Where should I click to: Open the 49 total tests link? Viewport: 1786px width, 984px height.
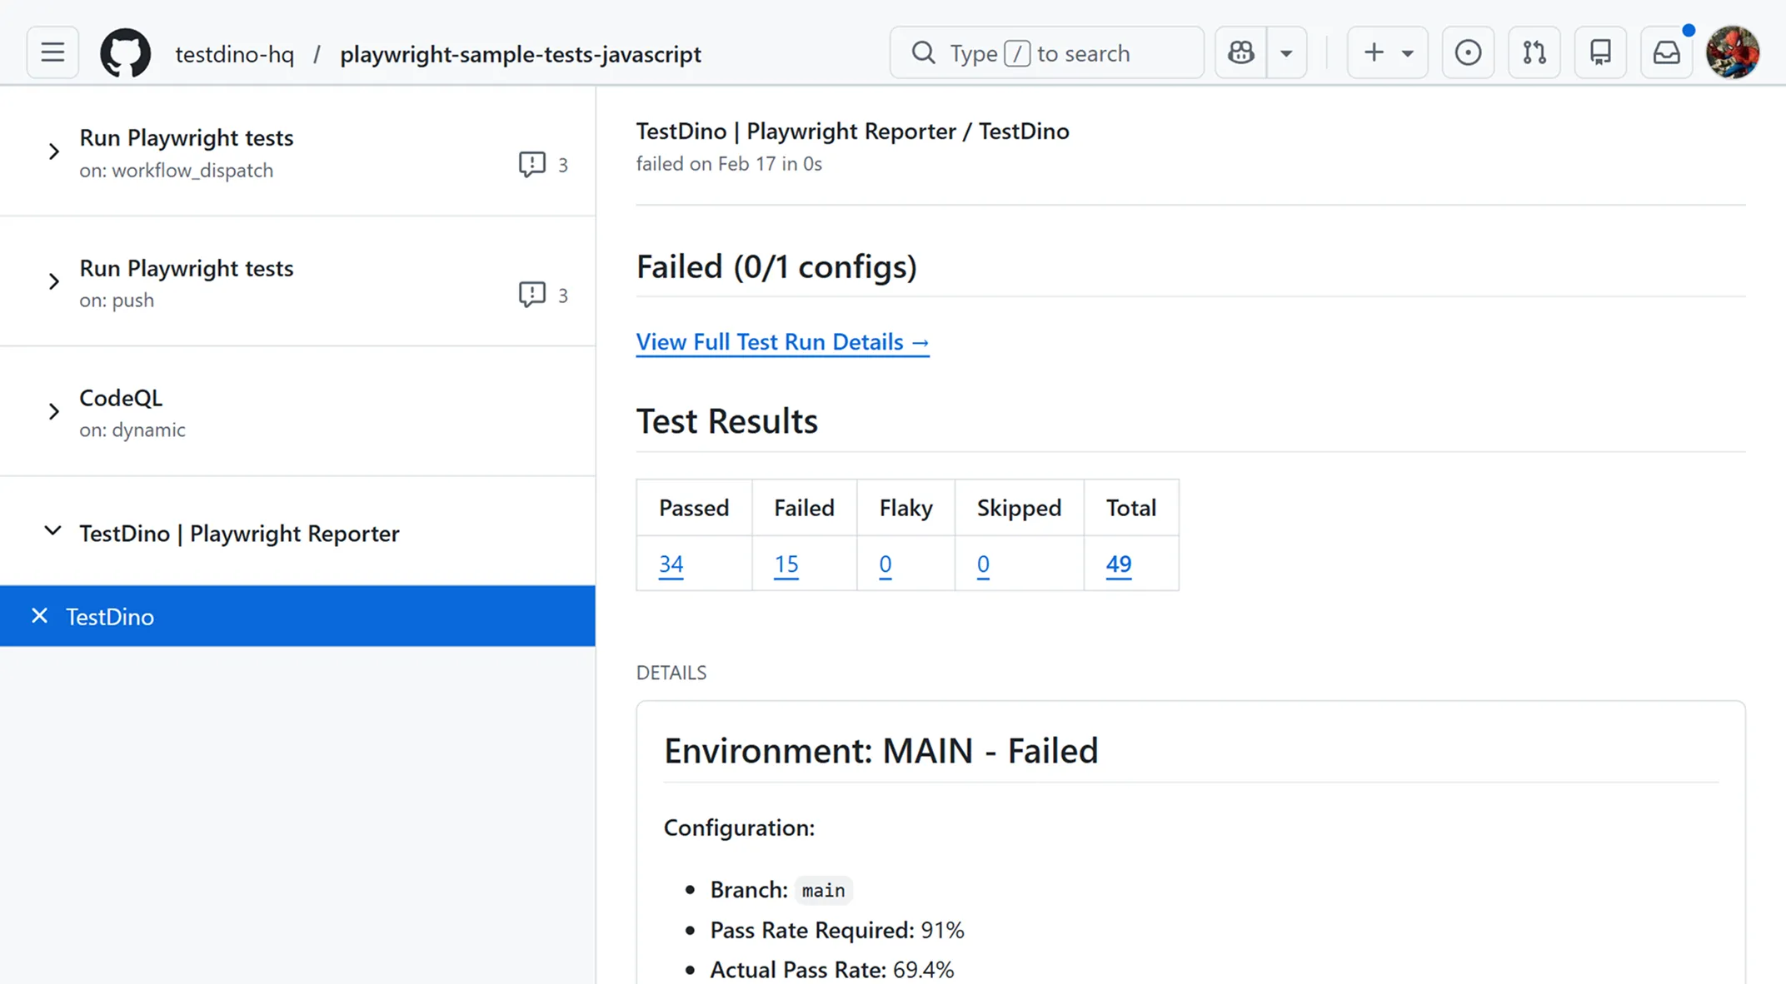tap(1119, 564)
